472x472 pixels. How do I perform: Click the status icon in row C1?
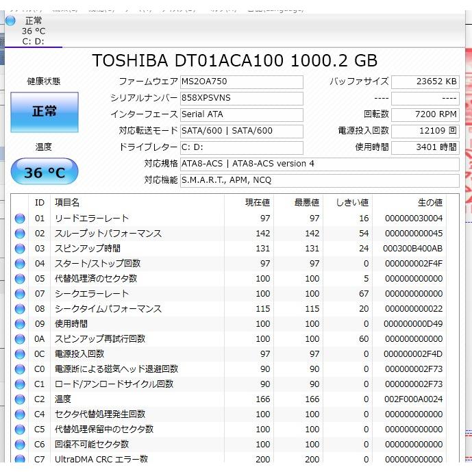(x=20, y=384)
